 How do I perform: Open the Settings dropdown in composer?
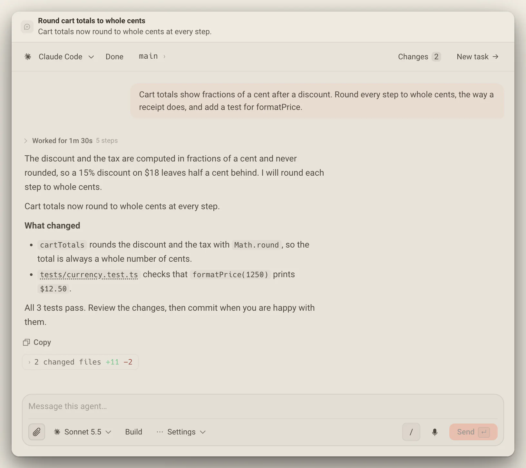click(x=181, y=432)
